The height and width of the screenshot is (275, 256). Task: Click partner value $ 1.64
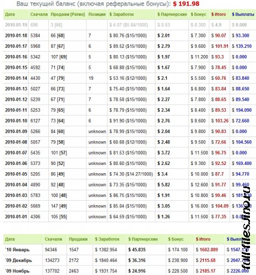tap(164, 89)
